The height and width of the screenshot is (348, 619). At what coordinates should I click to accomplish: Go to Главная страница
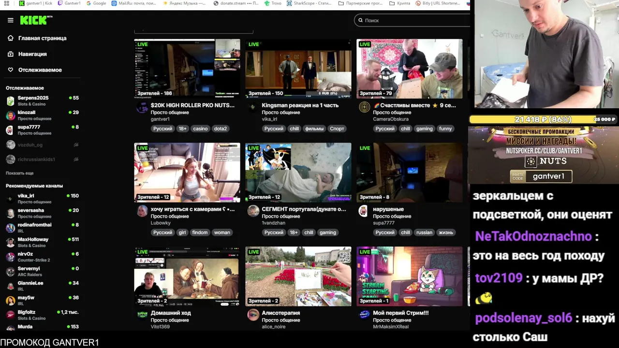pos(42,38)
